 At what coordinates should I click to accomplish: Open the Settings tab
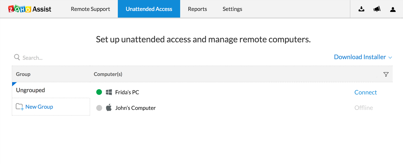coord(233,9)
